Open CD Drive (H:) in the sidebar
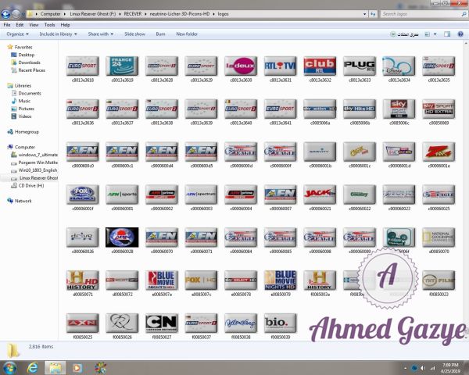469x375 pixels. (x=27, y=185)
